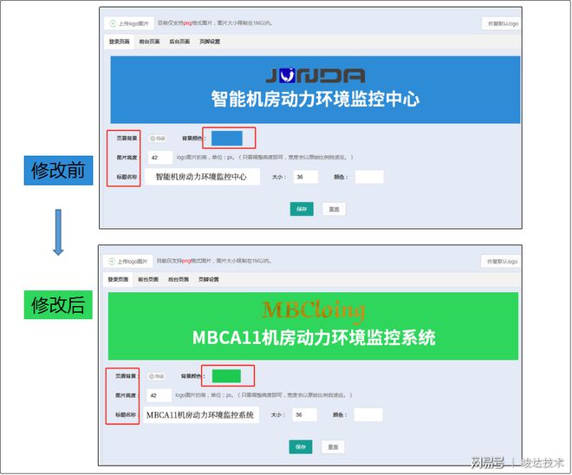Open white 颜色 swatch in the 修改后 screenshot

coord(368,415)
